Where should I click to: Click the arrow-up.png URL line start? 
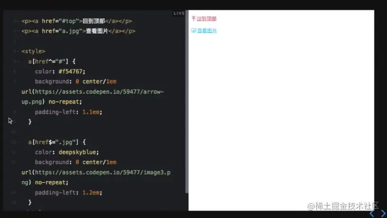(x=92, y=92)
